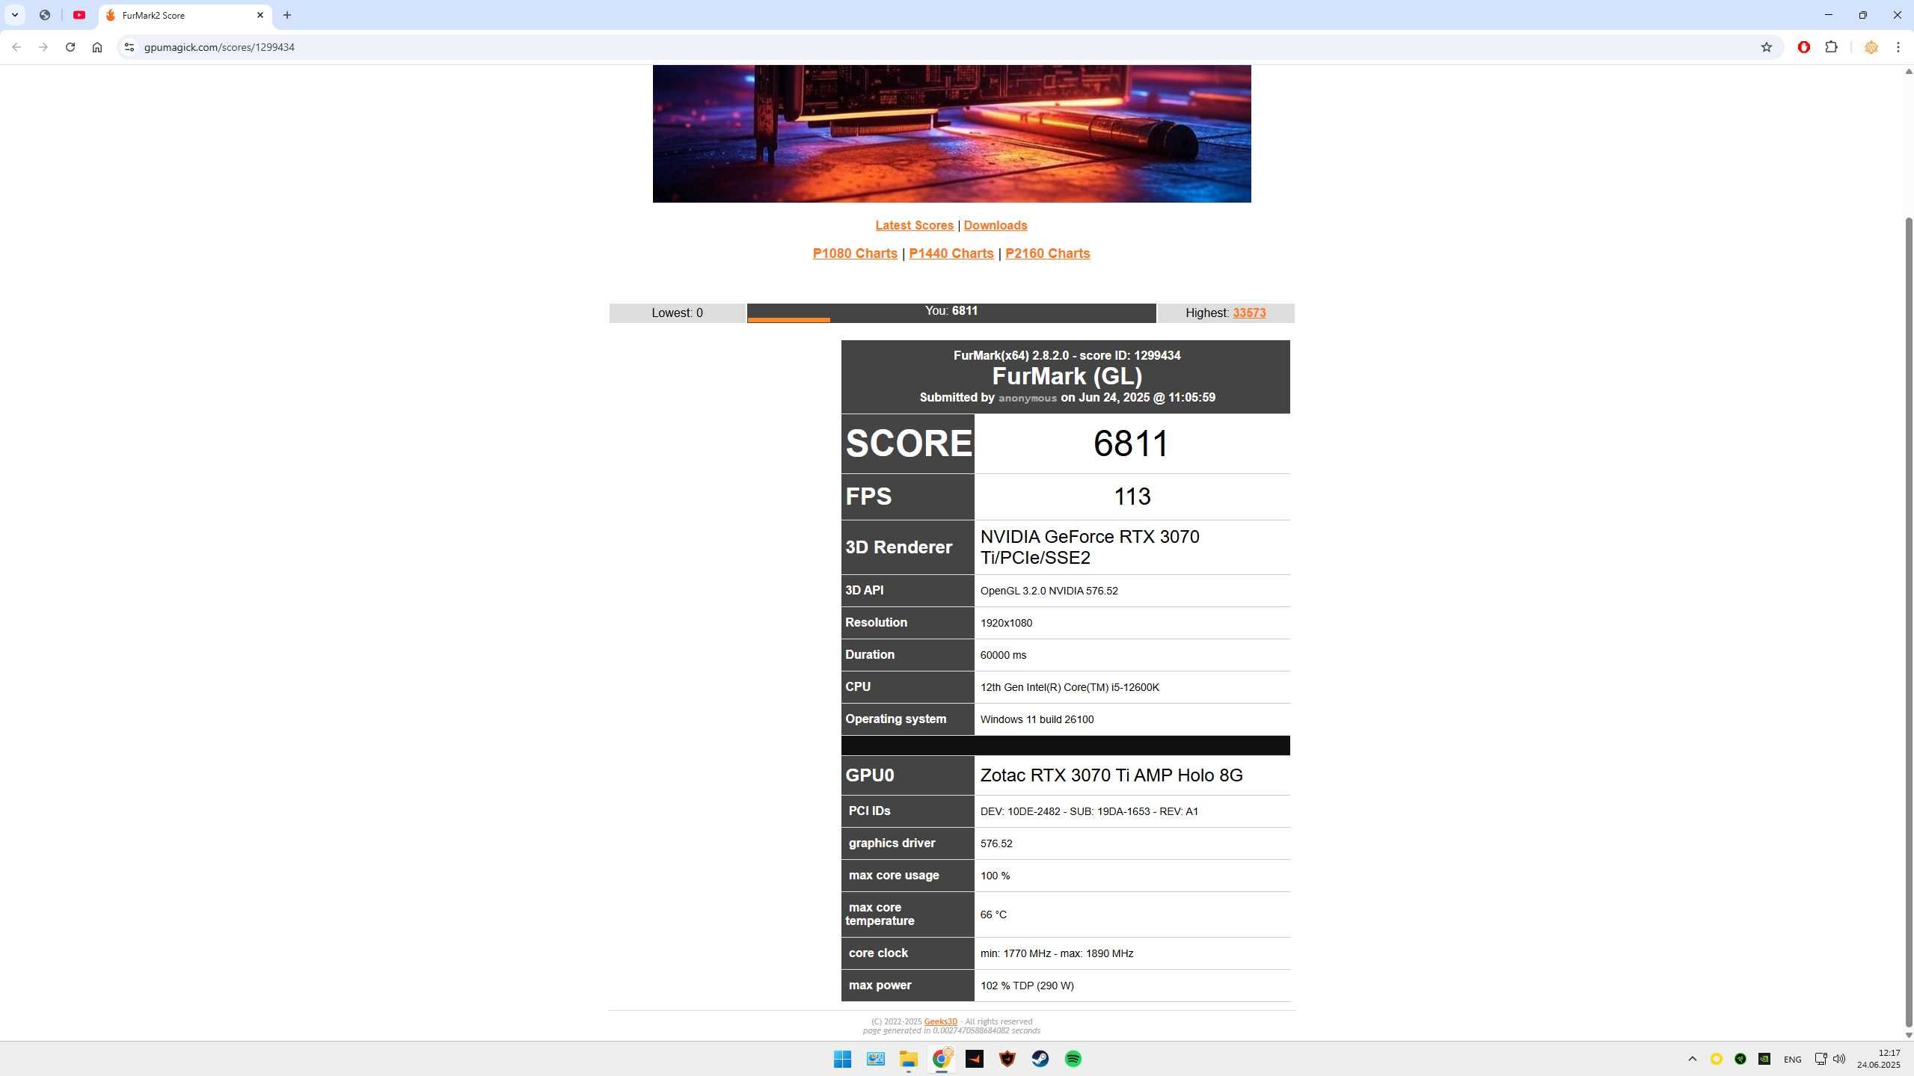Open the network tray icon

[x=1821, y=1059]
